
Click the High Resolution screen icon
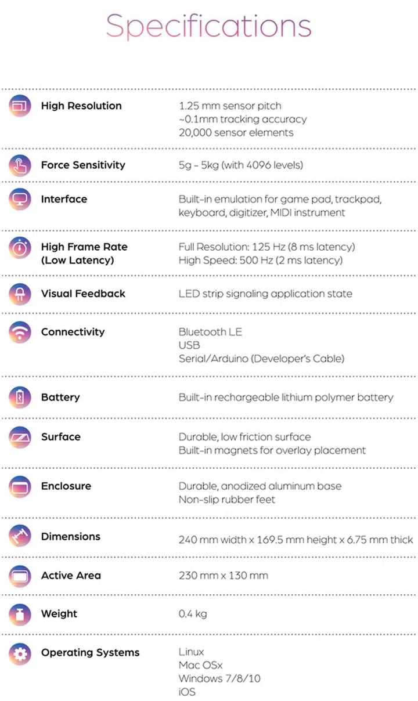(20, 106)
